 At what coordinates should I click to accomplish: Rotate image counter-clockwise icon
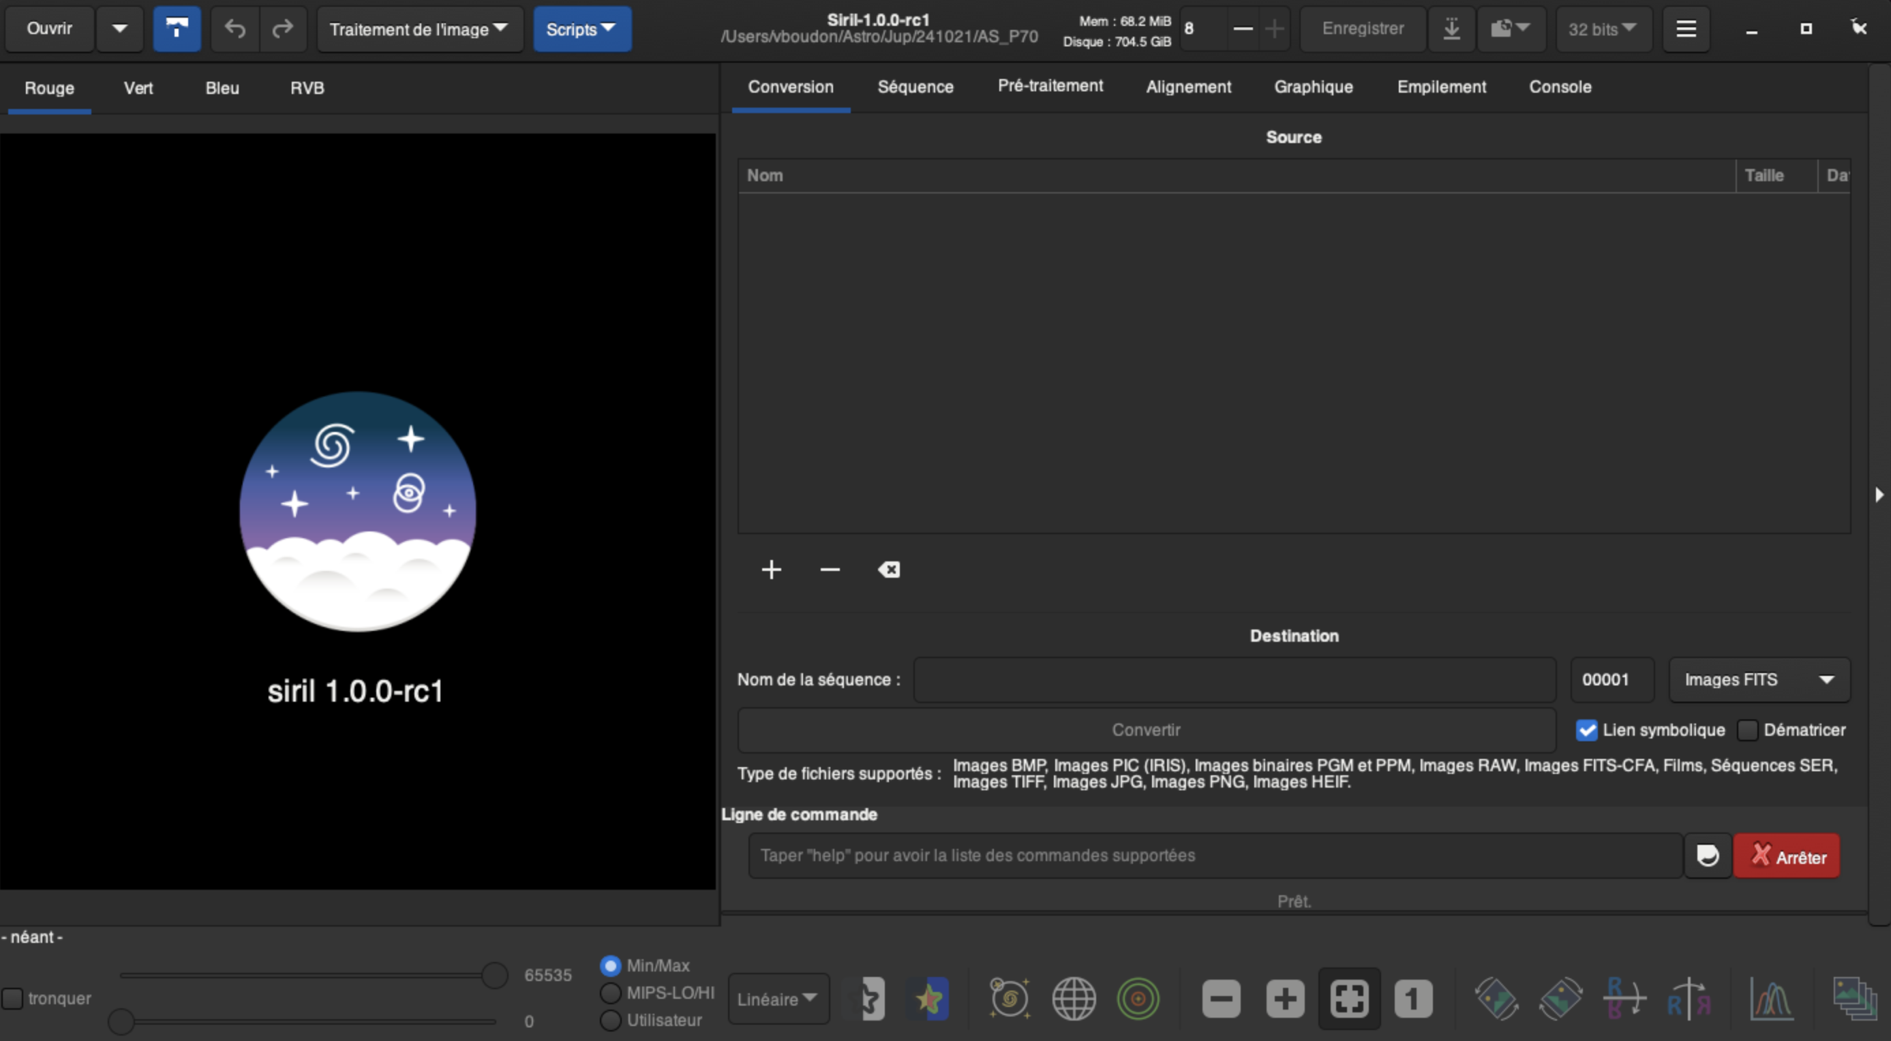[x=1496, y=999]
